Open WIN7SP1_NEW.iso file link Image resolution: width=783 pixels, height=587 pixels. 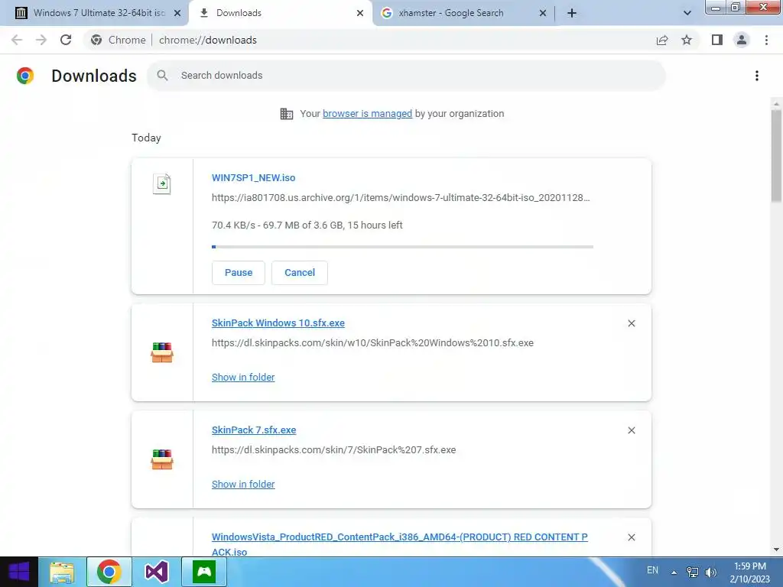click(253, 177)
